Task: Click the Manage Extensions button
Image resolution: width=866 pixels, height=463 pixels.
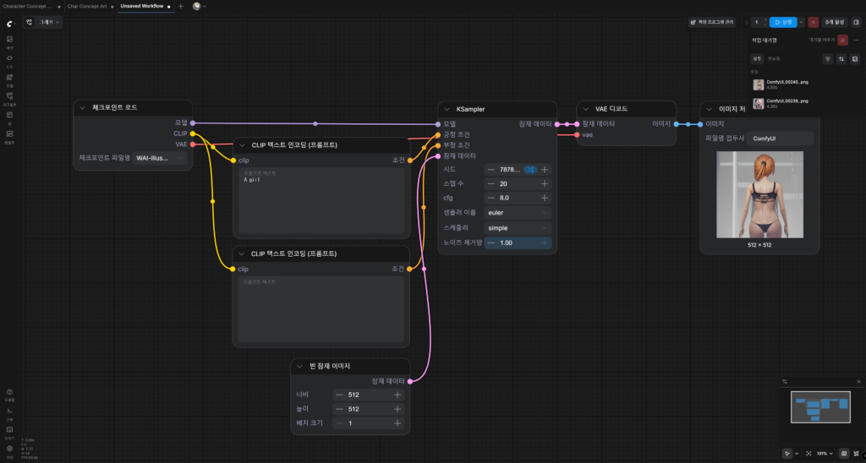Action: coord(711,22)
